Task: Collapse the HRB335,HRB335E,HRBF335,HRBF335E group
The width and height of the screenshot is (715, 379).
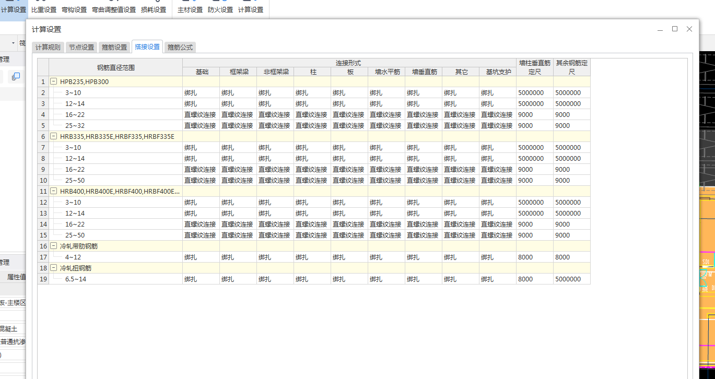Action: pos(53,137)
